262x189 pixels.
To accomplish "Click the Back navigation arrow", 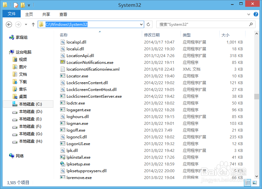I will tap(9, 24).
